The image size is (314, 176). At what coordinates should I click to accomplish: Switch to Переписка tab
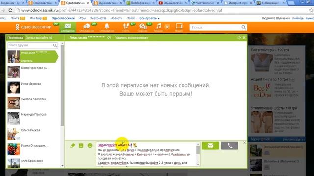click(x=15, y=38)
